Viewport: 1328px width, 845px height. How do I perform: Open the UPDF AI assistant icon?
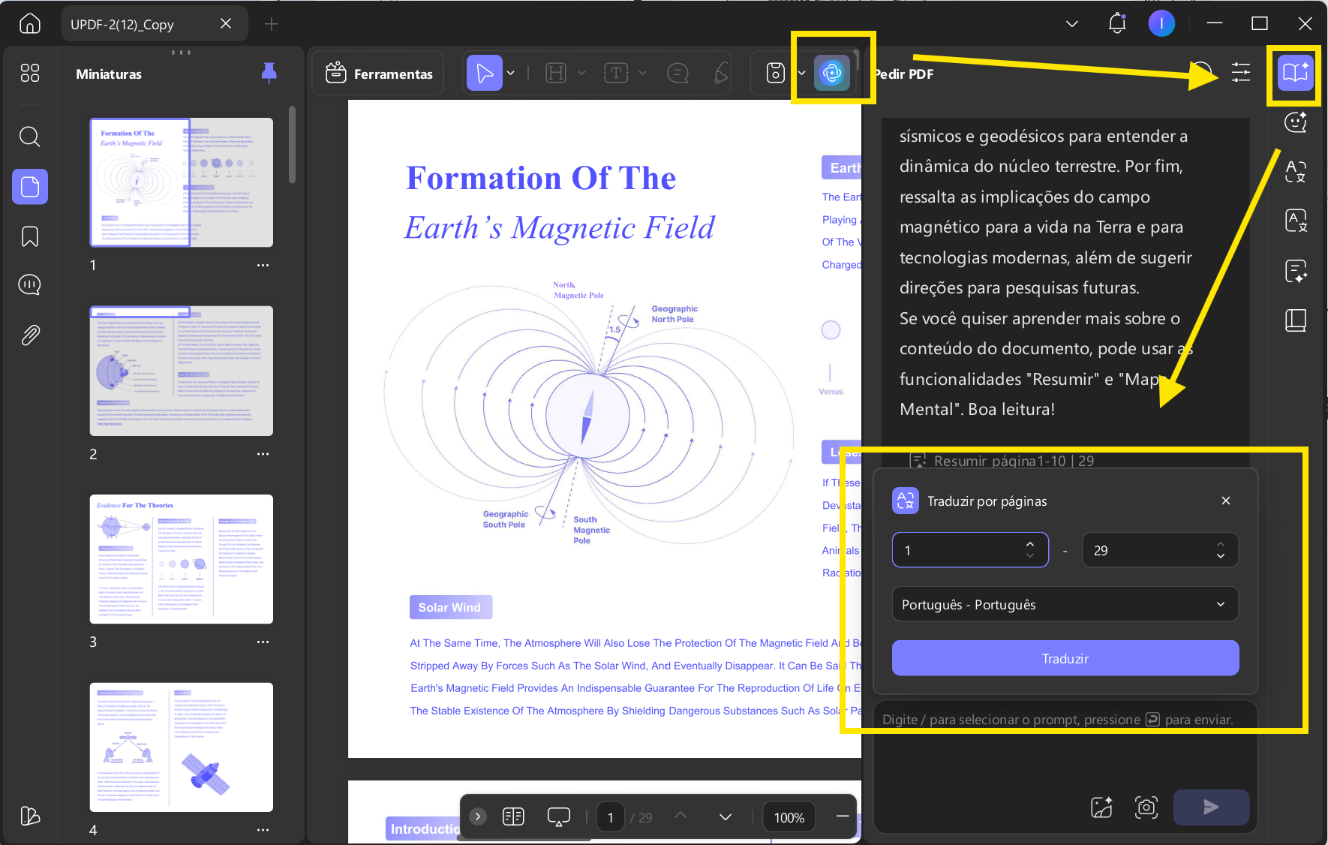pos(832,73)
